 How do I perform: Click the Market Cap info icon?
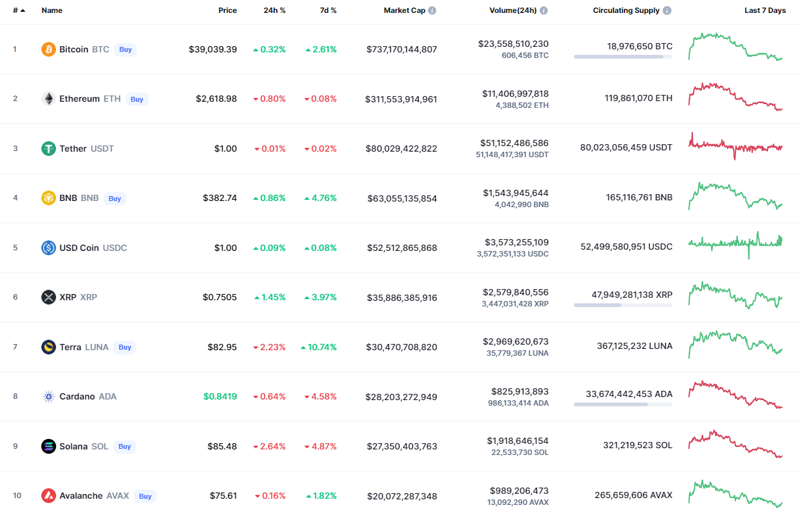coord(432,10)
